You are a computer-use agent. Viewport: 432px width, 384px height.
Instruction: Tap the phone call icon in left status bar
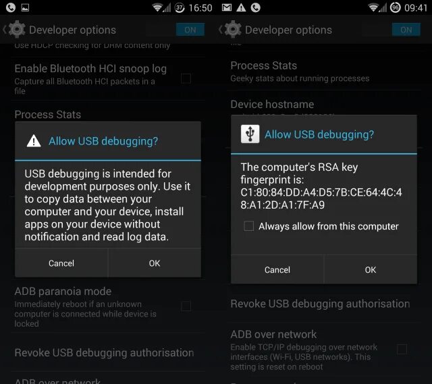tap(11, 7)
